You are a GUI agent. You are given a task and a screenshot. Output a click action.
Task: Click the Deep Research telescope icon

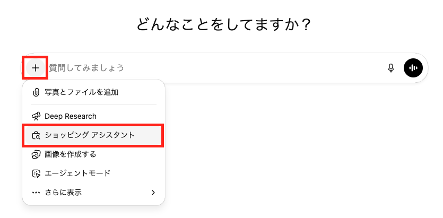coord(36,116)
